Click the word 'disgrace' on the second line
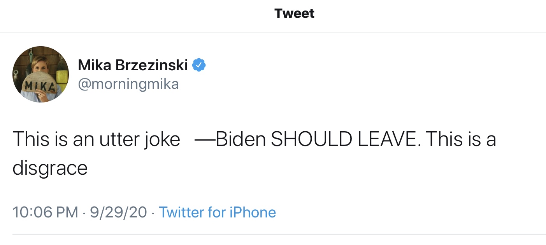The image size is (546, 245). coord(50,169)
